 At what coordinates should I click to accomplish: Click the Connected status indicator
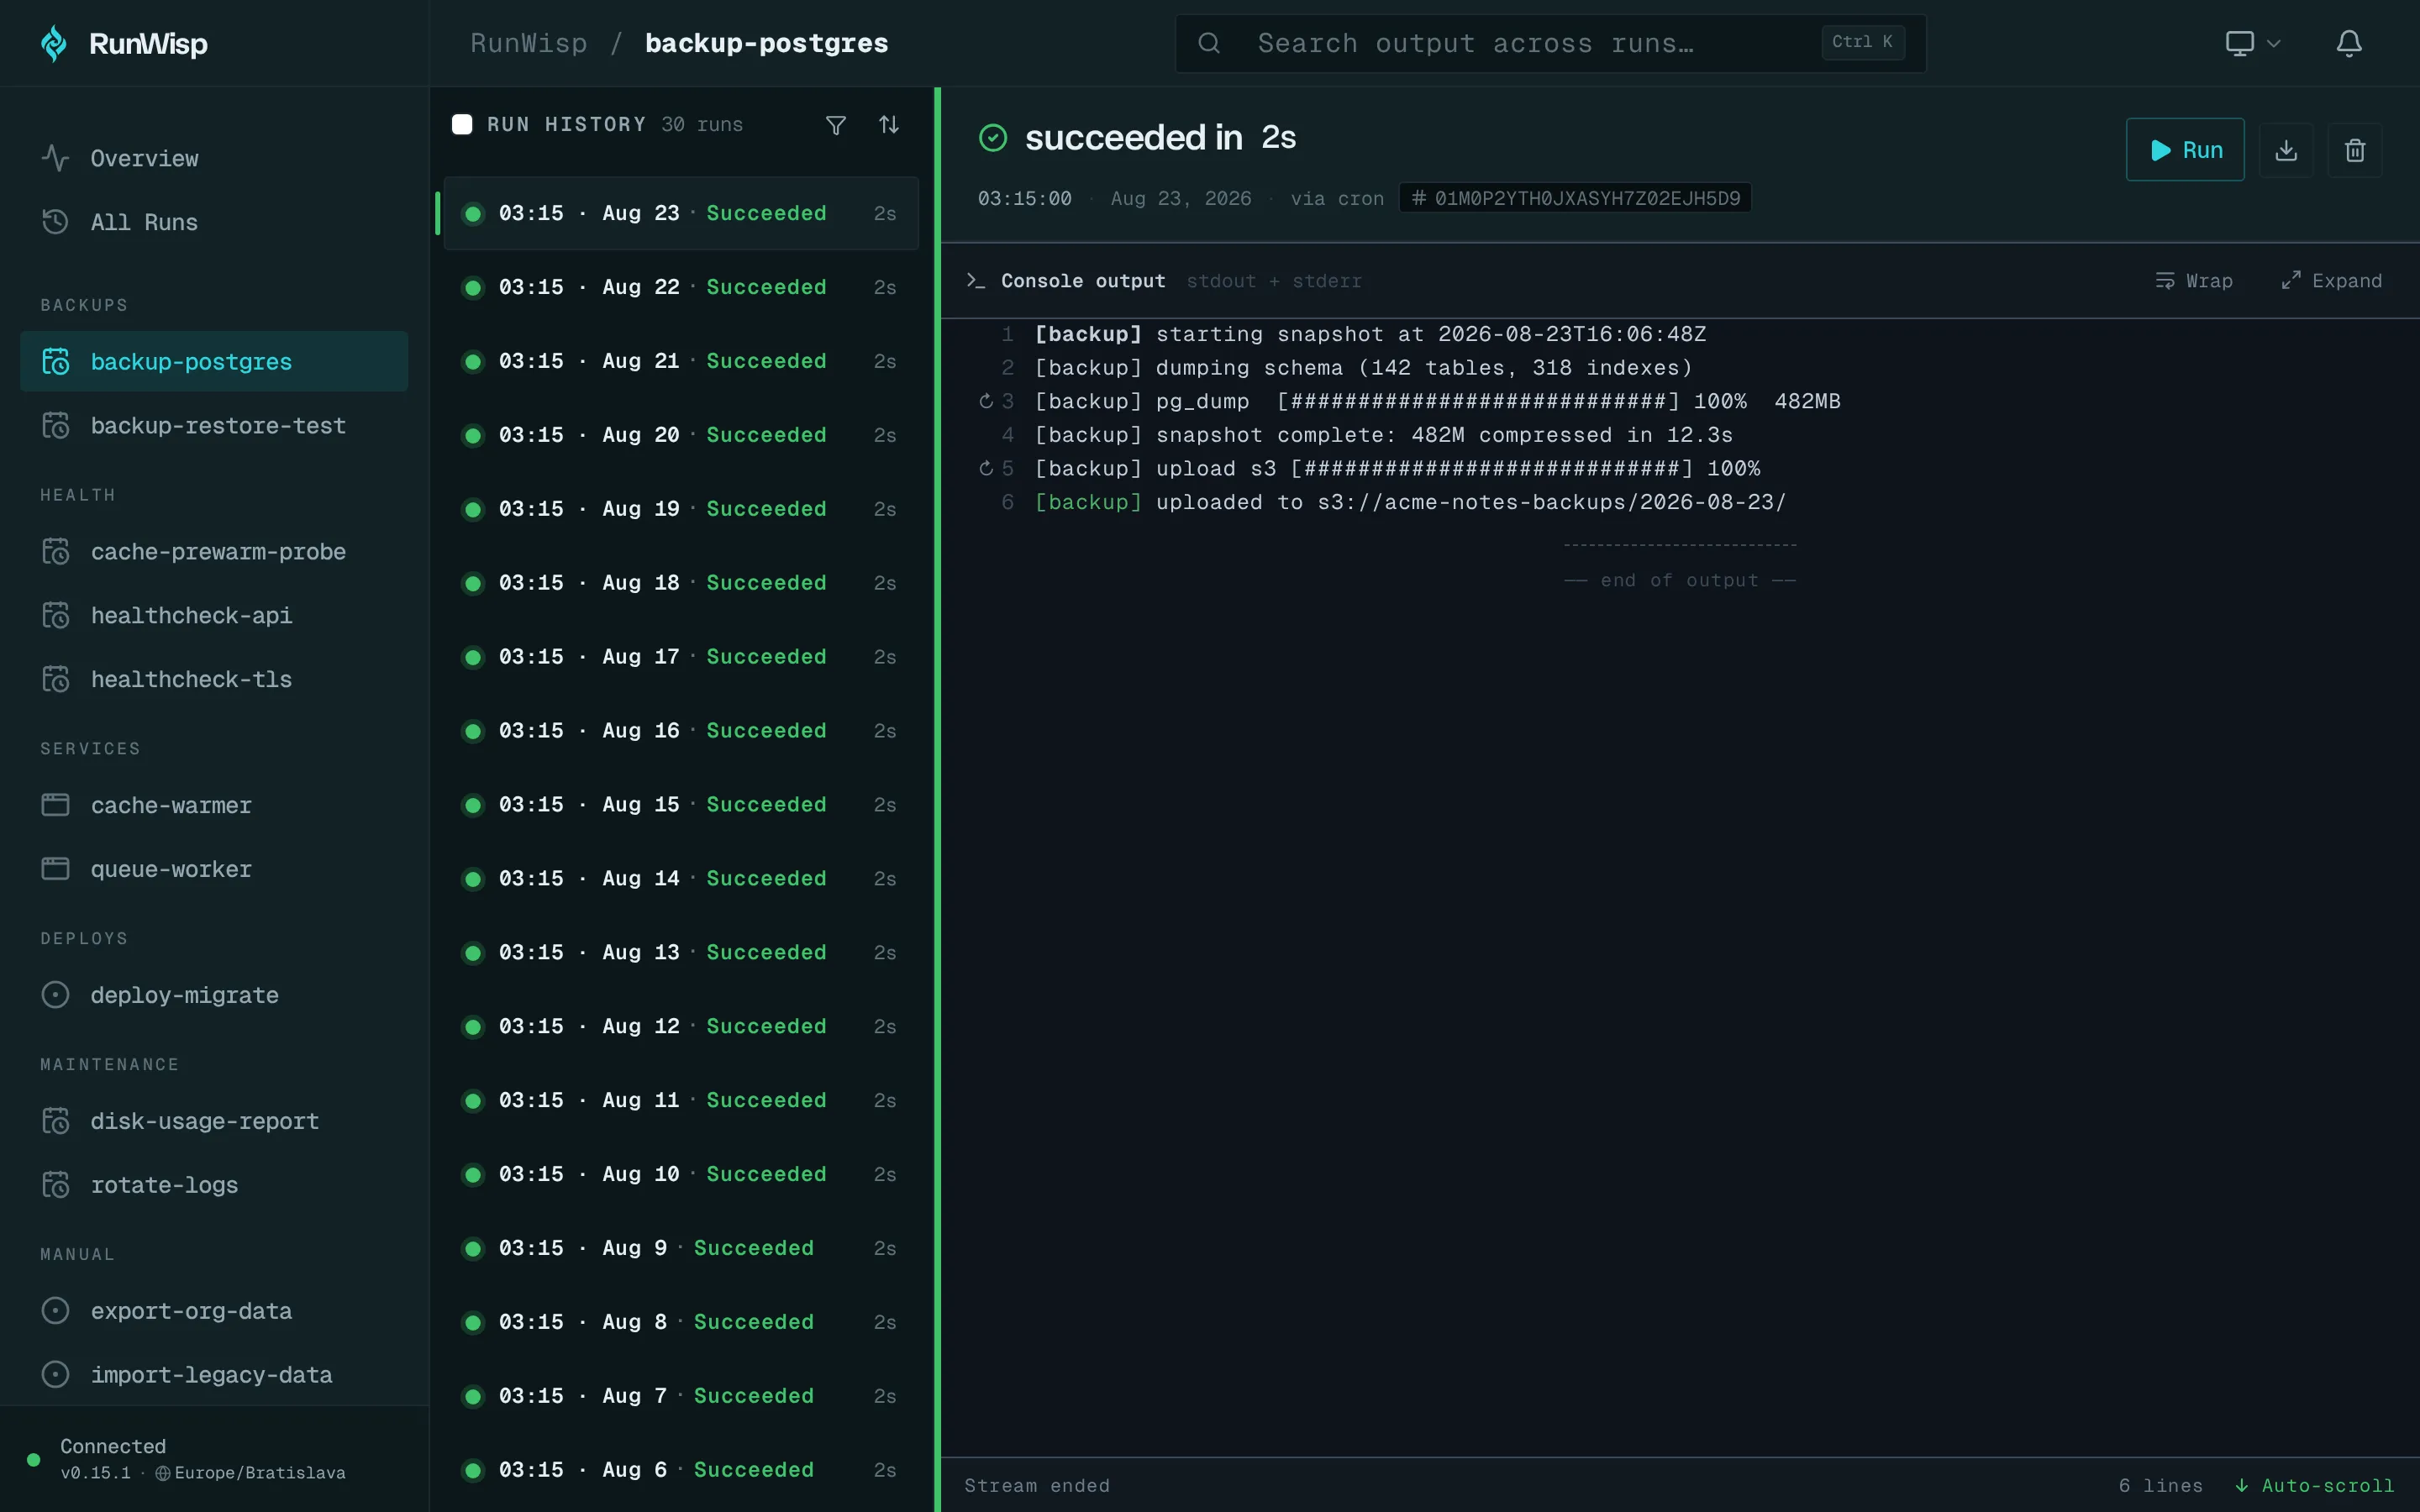tap(33, 1460)
